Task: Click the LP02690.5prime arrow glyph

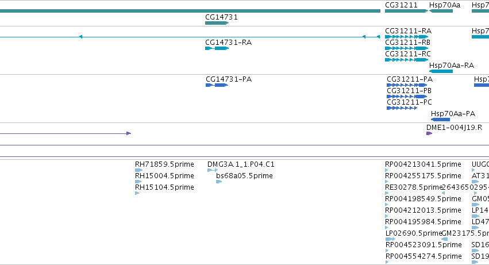Action: 390,239
